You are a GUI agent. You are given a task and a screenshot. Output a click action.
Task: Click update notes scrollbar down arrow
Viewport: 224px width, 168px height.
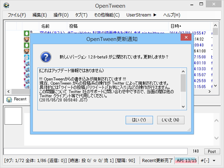(x=183, y=106)
